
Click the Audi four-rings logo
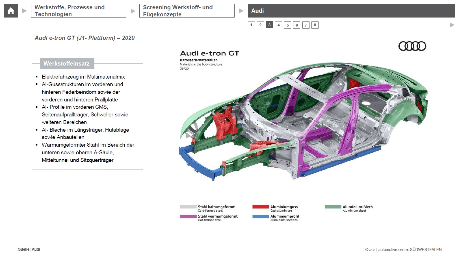click(x=412, y=46)
